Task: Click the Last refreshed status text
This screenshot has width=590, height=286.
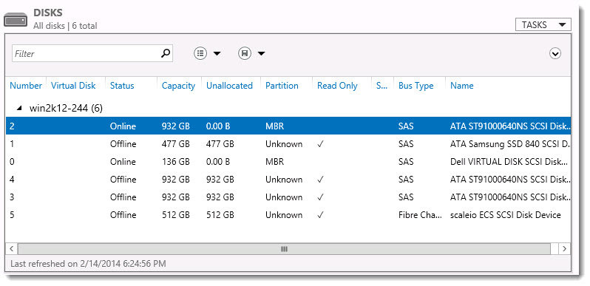Action: (x=88, y=263)
